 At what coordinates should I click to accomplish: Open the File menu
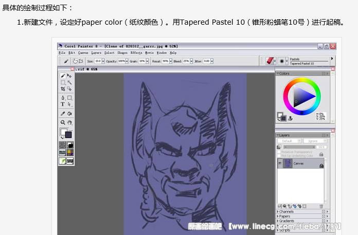62,52
